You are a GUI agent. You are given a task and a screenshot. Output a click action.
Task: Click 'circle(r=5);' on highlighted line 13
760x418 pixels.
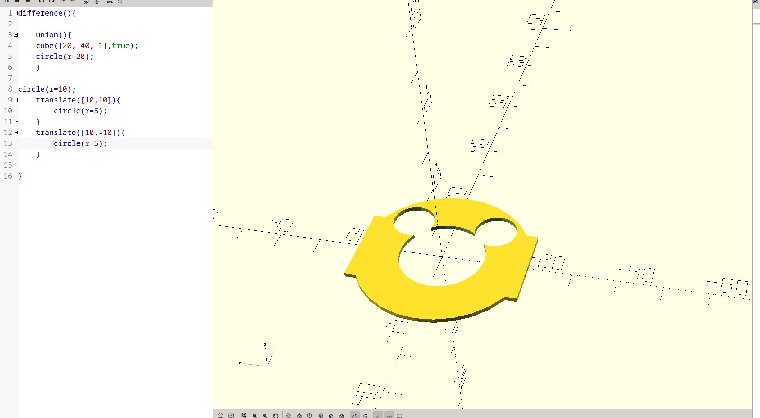tap(80, 143)
